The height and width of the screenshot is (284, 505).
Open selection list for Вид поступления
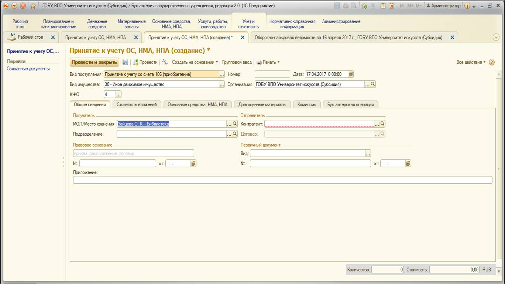tap(222, 75)
